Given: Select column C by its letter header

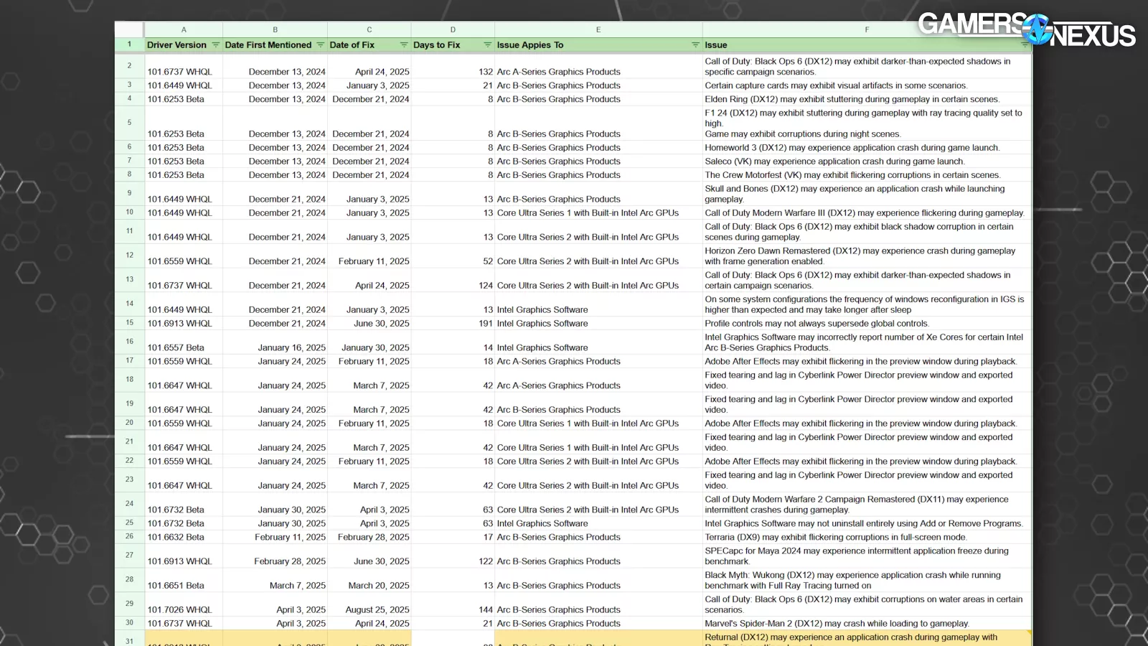Looking at the screenshot, I should [369, 29].
